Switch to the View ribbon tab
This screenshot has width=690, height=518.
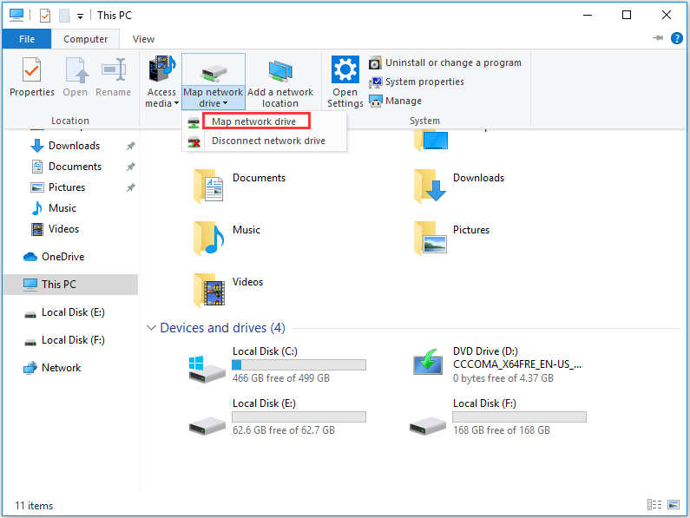[143, 39]
